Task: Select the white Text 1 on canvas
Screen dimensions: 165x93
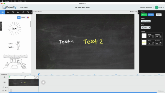Action: (x=66, y=42)
